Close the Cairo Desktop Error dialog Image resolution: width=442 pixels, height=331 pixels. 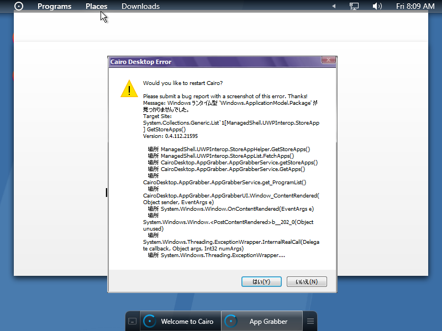[x=329, y=60]
